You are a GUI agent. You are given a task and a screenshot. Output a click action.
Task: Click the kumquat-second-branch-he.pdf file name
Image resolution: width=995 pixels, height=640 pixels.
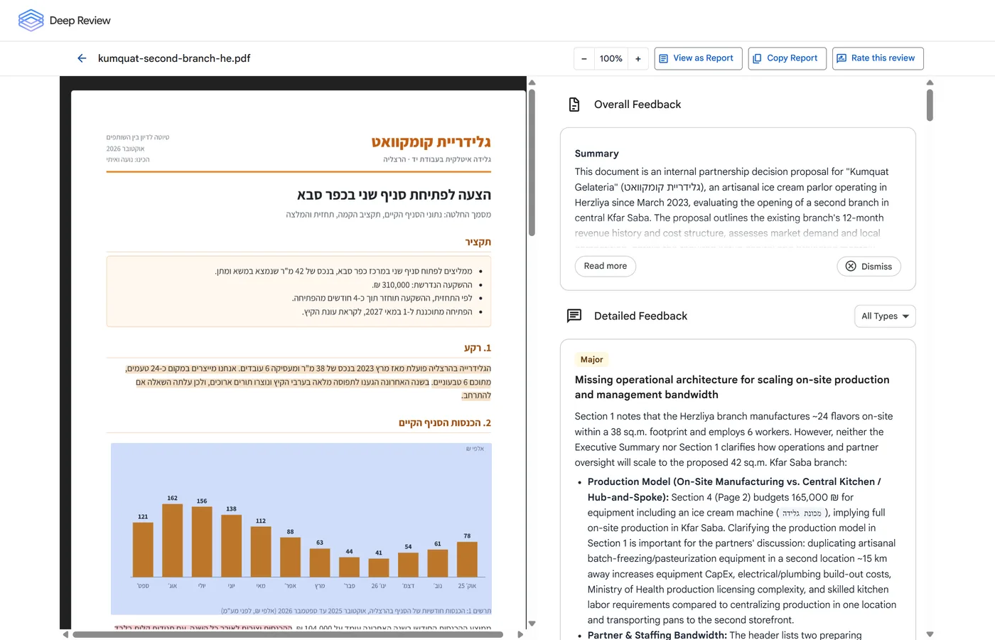pos(174,58)
